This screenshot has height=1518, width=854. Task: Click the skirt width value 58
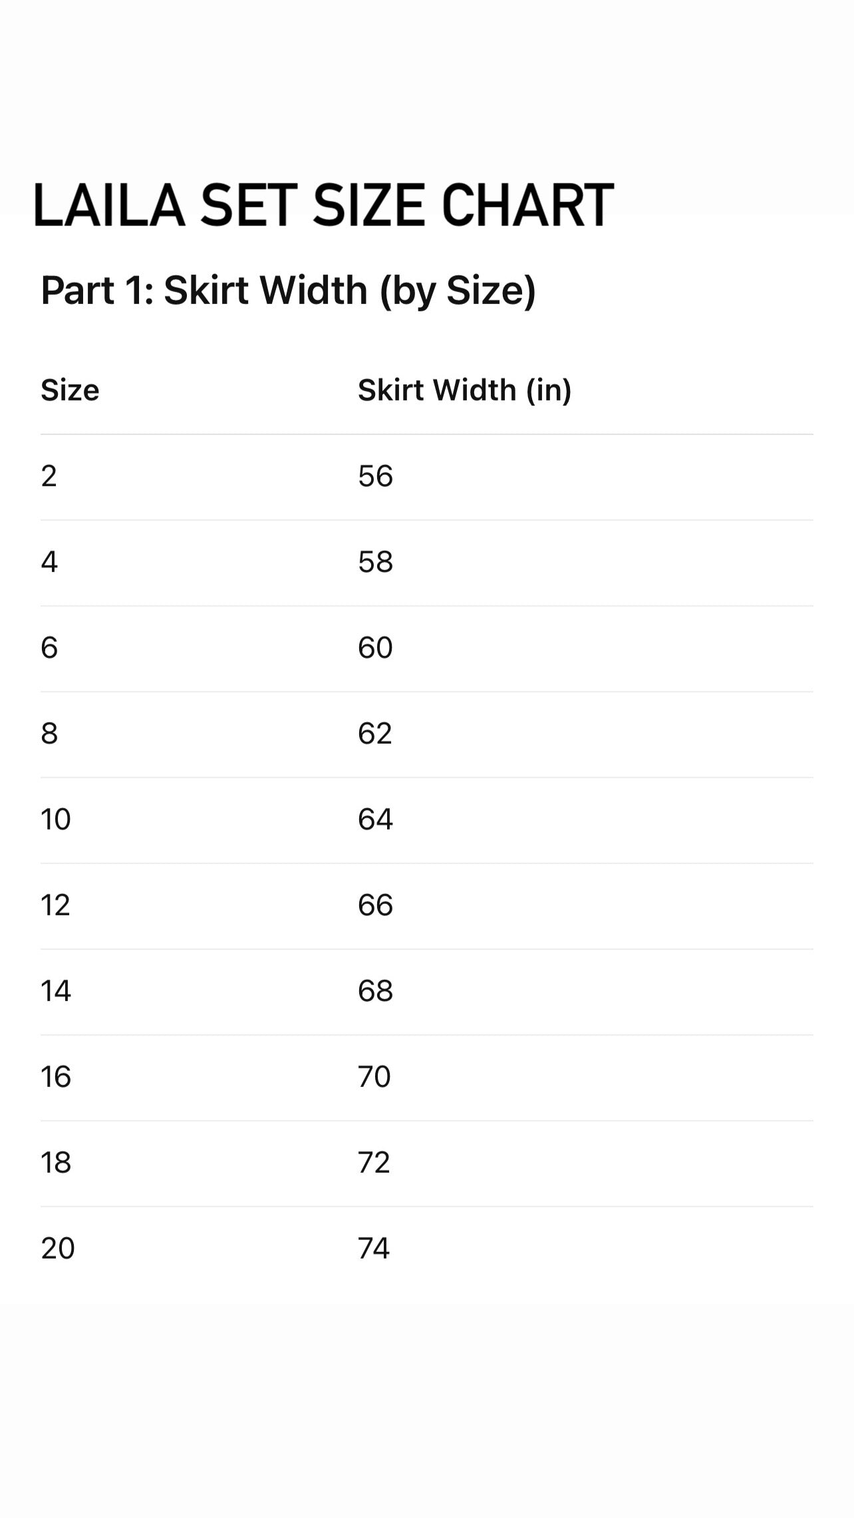point(375,562)
